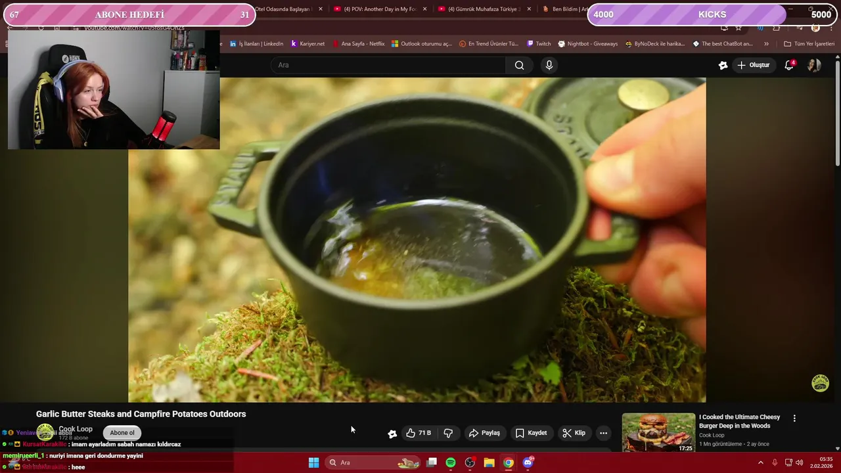The height and width of the screenshot is (473, 841).
Task: Open Google Chrome from the taskbar
Action: click(x=509, y=462)
